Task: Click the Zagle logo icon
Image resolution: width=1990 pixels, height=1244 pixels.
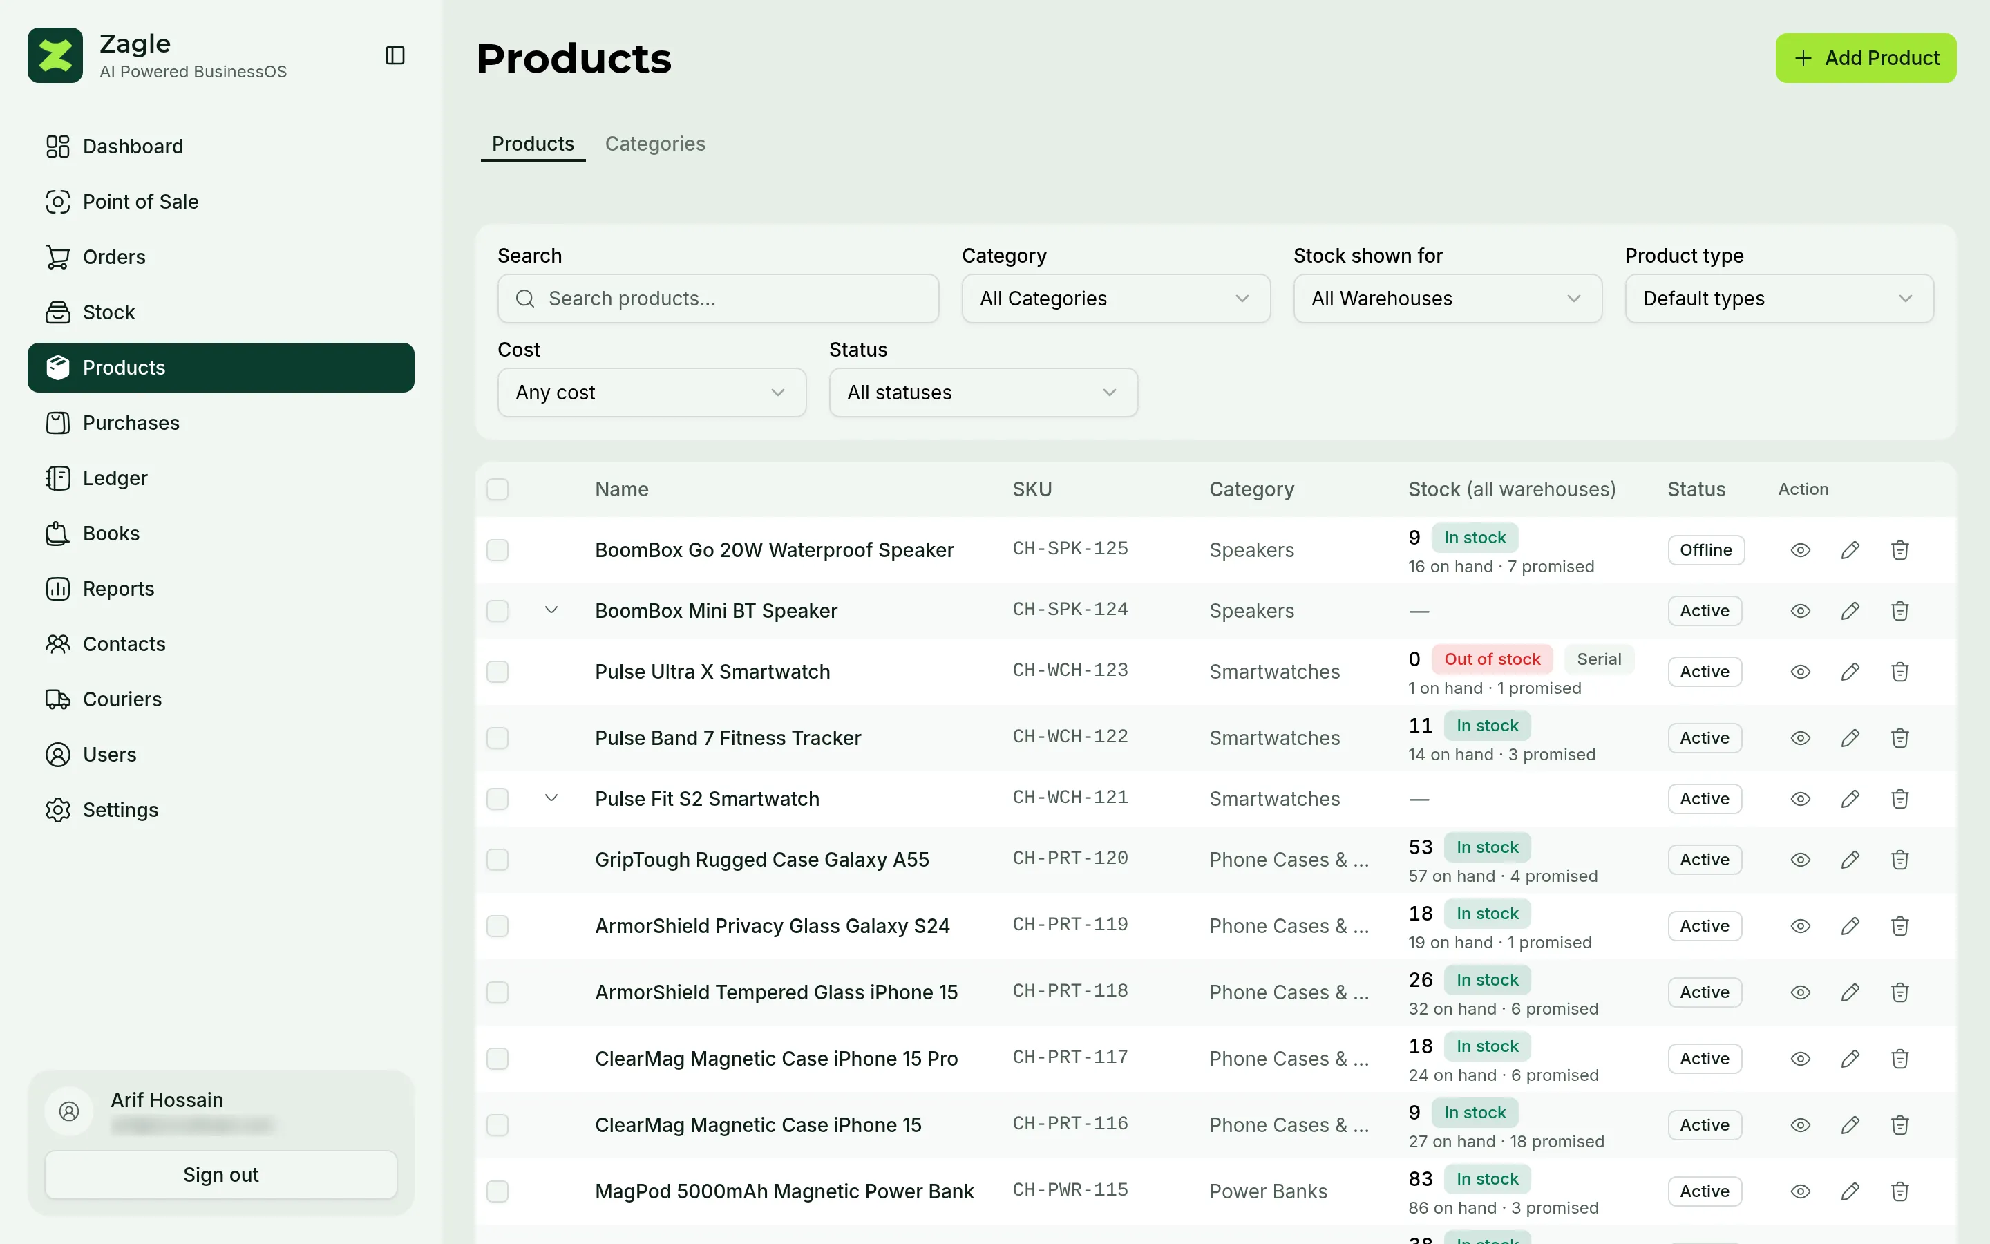Action: pyautogui.click(x=55, y=55)
